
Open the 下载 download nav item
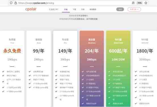pyautogui.click(x=74, y=10)
